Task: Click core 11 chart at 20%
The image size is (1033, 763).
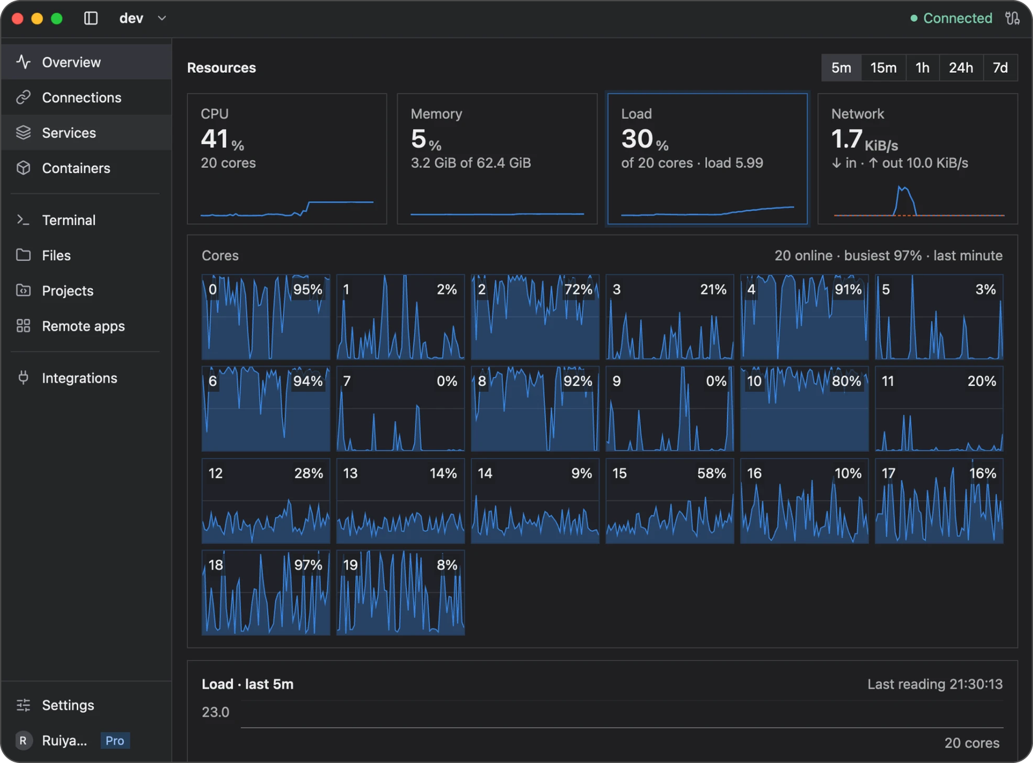Action: click(x=939, y=409)
